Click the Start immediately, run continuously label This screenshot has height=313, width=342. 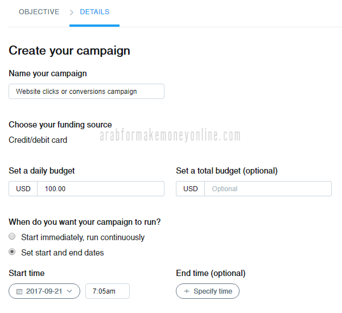tap(83, 237)
